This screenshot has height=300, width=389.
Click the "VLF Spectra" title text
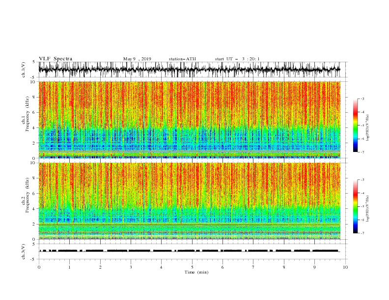[56, 59]
